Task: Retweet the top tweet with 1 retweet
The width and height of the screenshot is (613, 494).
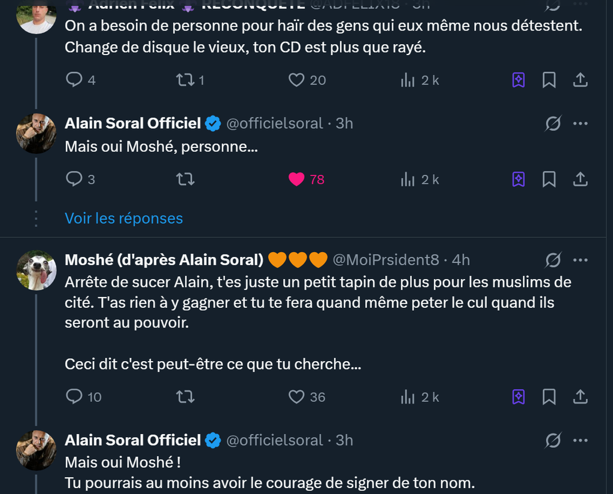Action: [186, 80]
